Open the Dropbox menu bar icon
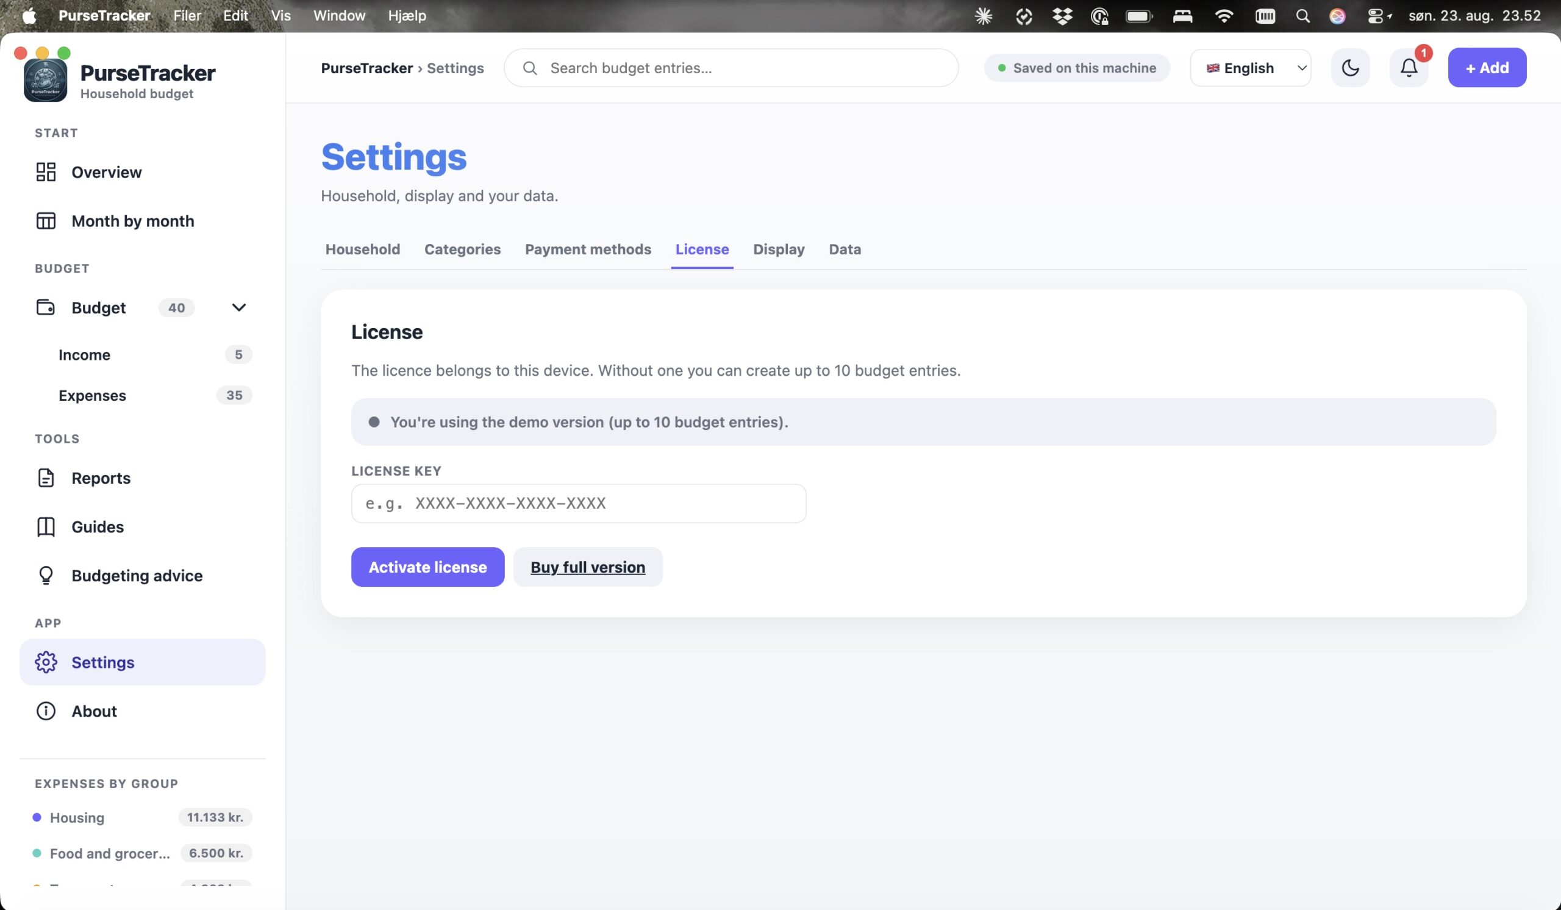This screenshot has height=910, width=1561. click(1062, 15)
